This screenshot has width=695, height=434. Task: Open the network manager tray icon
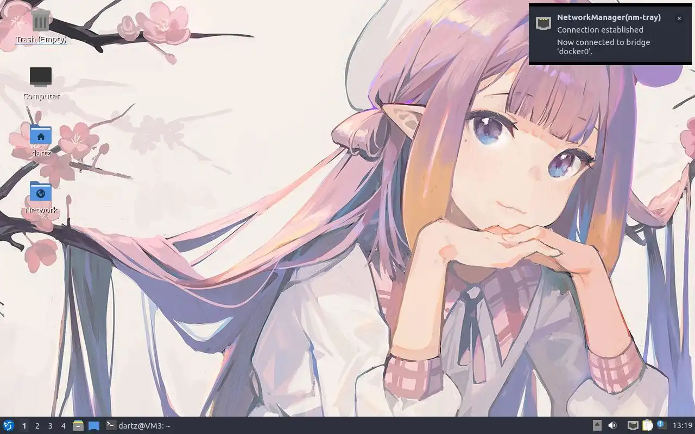(633, 426)
